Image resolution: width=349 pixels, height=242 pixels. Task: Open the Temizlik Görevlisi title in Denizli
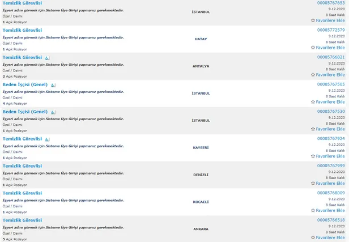point(22,166)
